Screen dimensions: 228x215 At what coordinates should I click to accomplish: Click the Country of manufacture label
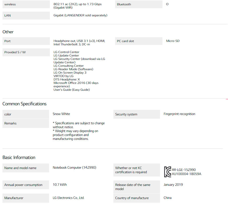pyautogui.click(x=137, y=198)
